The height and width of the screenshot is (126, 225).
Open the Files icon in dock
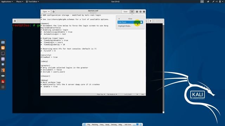tap(3, 42)
